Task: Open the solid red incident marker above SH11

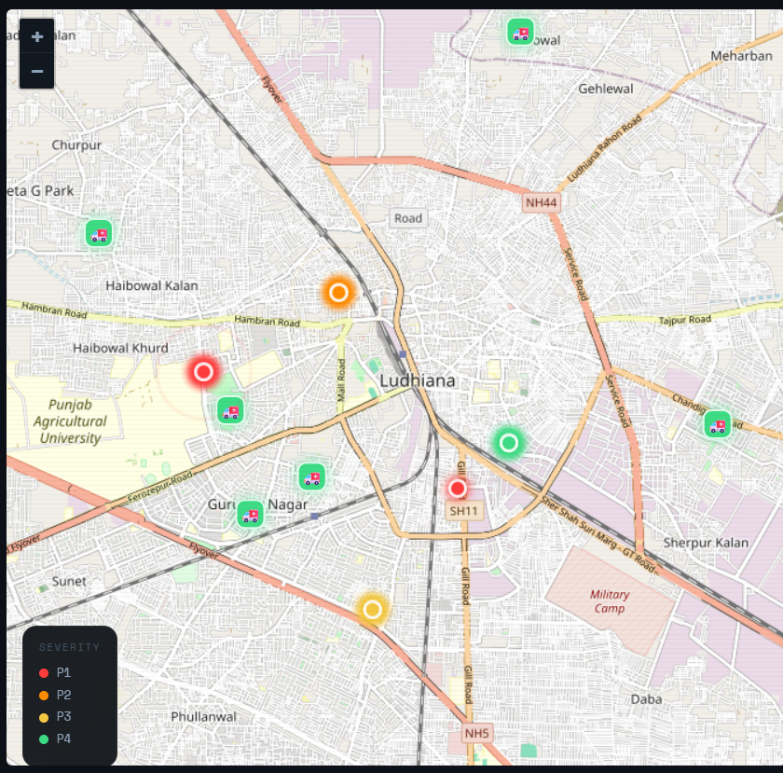Action: [x=457, y=489]
